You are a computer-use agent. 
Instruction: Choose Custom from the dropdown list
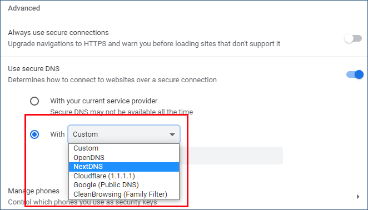point(124,148)
